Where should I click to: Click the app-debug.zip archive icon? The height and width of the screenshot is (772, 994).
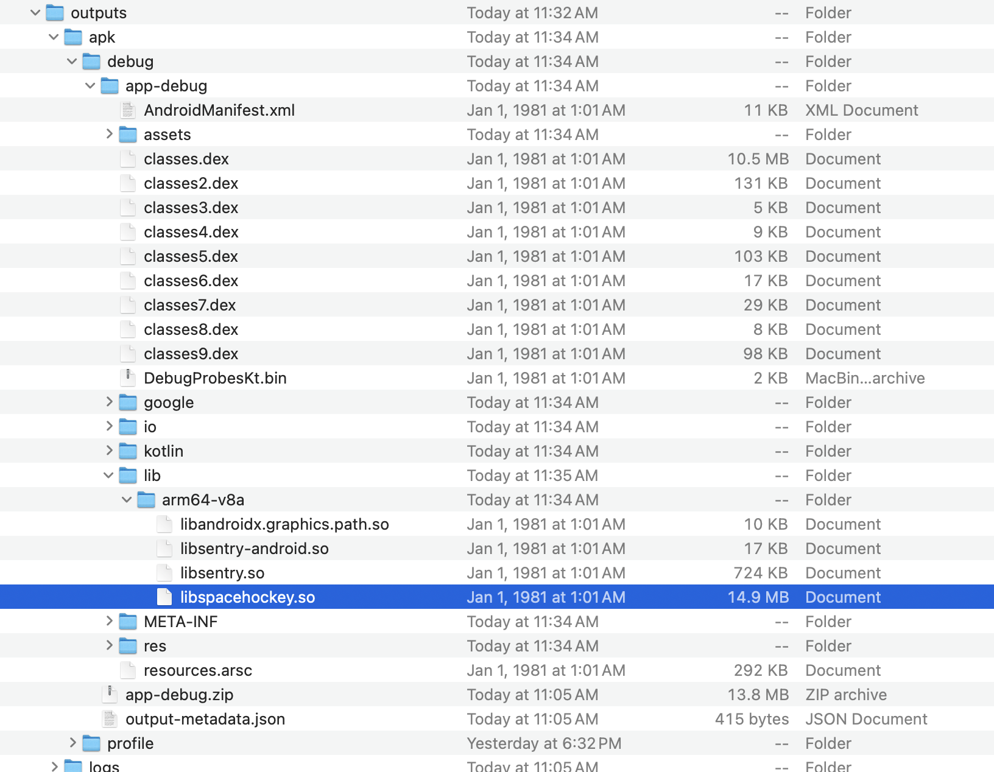click(x=110, y=695)
